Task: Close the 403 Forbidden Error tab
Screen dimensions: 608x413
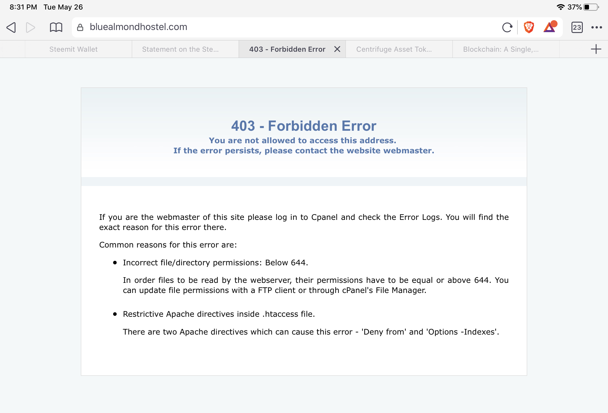Action: pyautogui.click(x=337, y=49)
